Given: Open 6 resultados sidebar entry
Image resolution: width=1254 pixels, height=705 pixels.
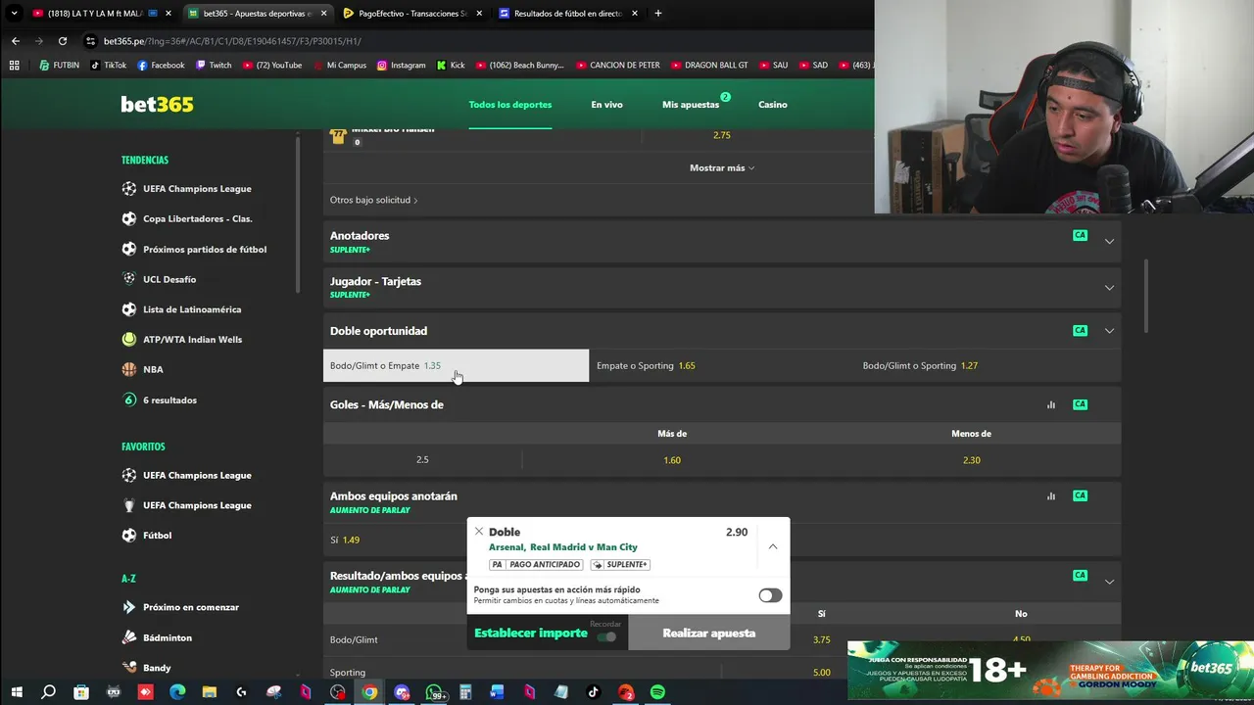Looking at the screenshot, I should (169, 400).
